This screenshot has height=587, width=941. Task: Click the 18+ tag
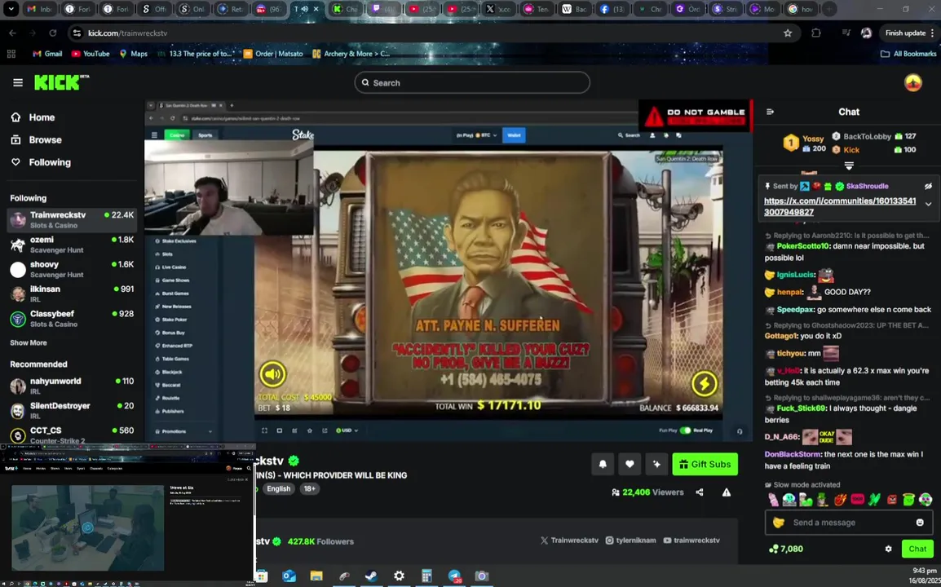tap(310, 488)
